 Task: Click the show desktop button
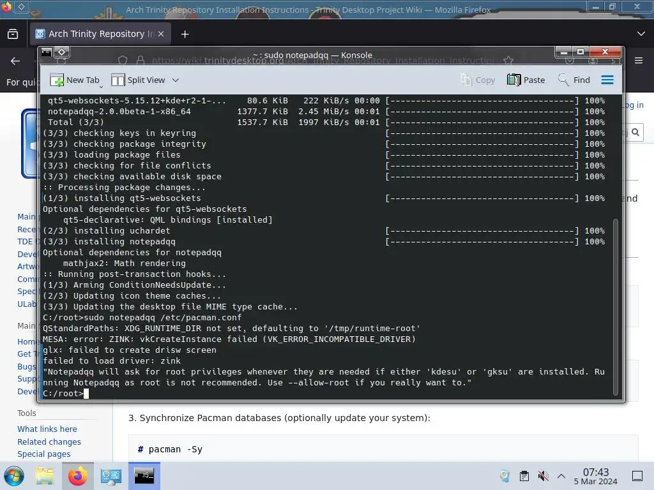(637, 476)
